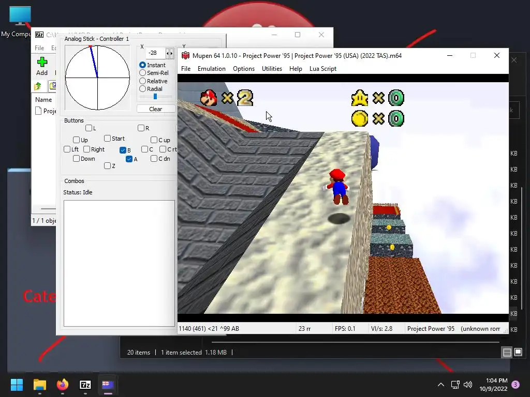Click the empty Combos list box
Viewport: 530px width, 397px height.
pos(120,263)
